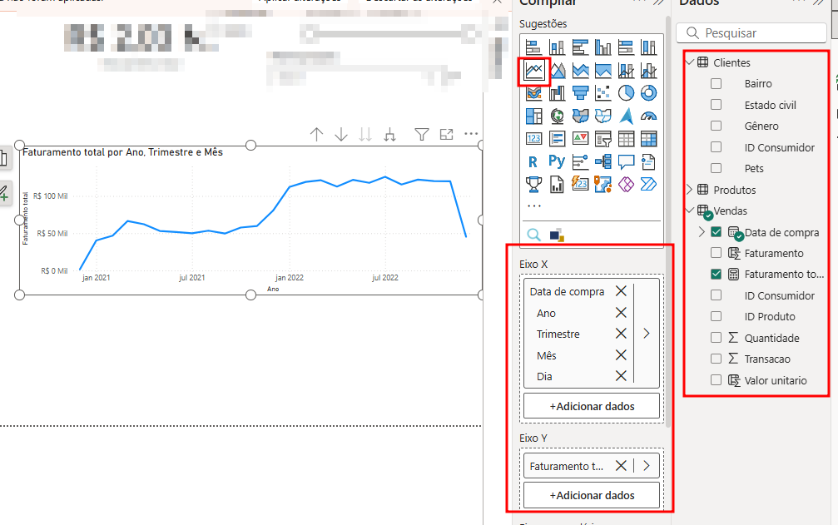Viewport: 838px width, 525px height.
Task: Expand the Produtos table
Action: pos(689,190)
